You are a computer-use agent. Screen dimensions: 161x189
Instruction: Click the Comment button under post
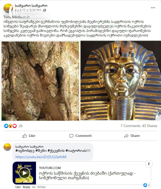click(x=80, y=136)
